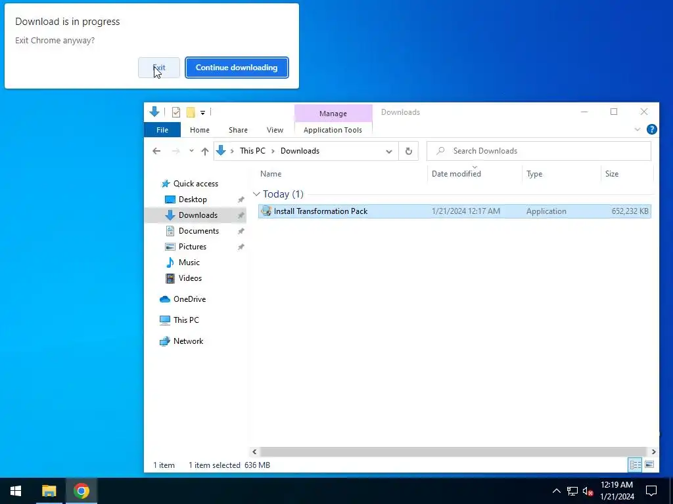Screen dimensions: 673x504
Task: Click New folder icon in title bar
Action: 191,112
